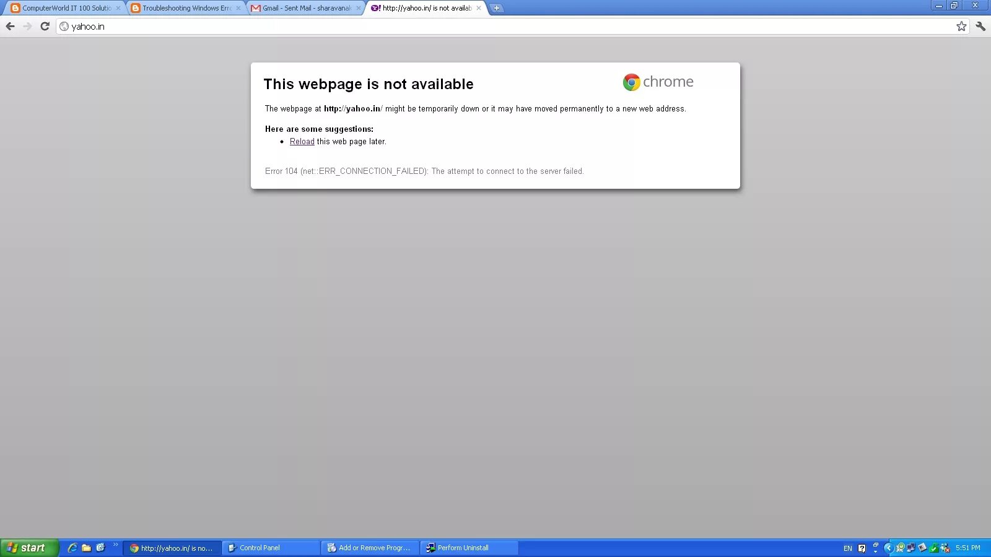Close the Gmail Sent Mail tab
This screenshot has height=557, width=991.
click(x=359, y=8)
